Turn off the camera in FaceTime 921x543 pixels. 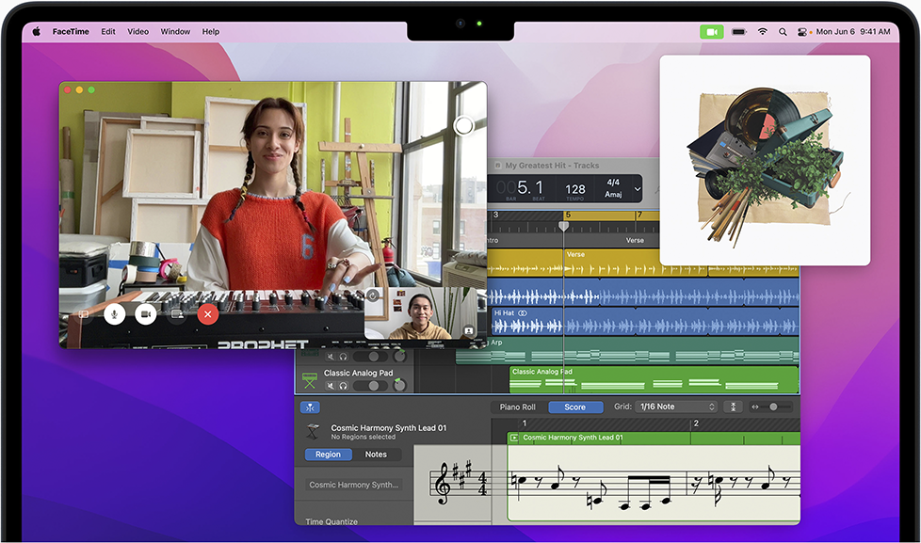tap(146, 314)
